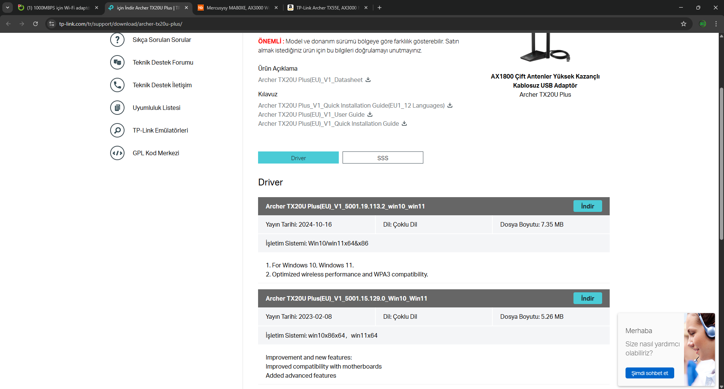Click 'Improved compatibility with motherboards' text

(324, 366)
